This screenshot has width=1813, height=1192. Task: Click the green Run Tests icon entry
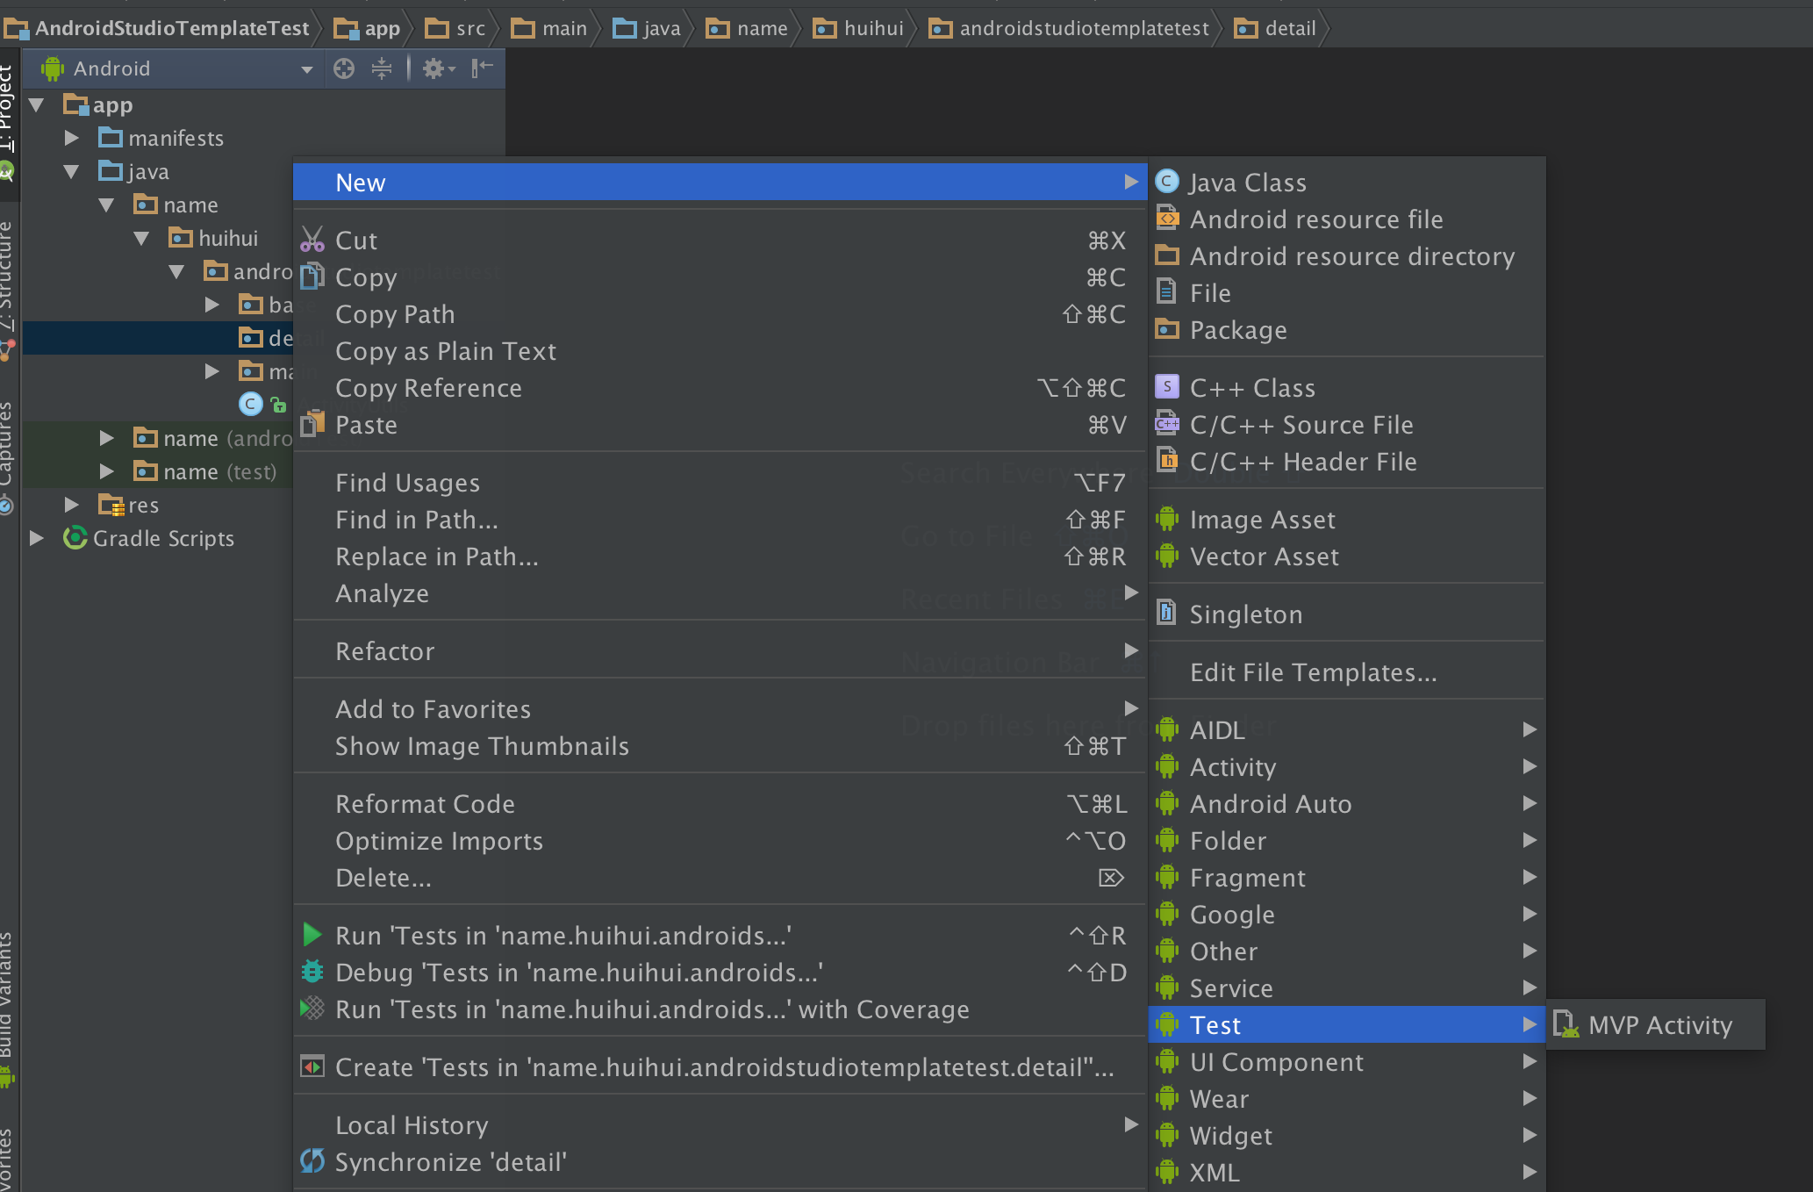720,936
